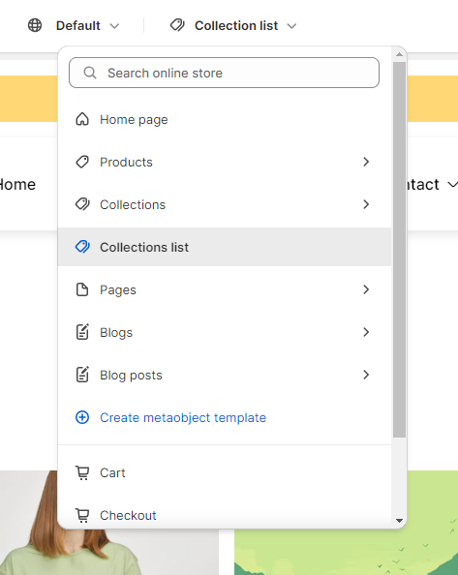Open the Blog posts submenu
The height and width of the screenshot is (575, 458).
tap(224, 375)
